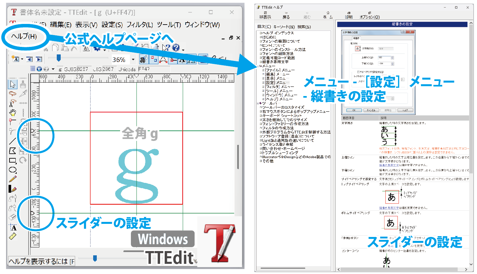Image resolution: width=477 pixels, height=274 pixels.
Task: Select the straight line tool
Action: tap(12, 141)
